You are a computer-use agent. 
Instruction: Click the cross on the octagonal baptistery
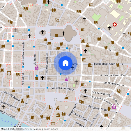(43, 32)
